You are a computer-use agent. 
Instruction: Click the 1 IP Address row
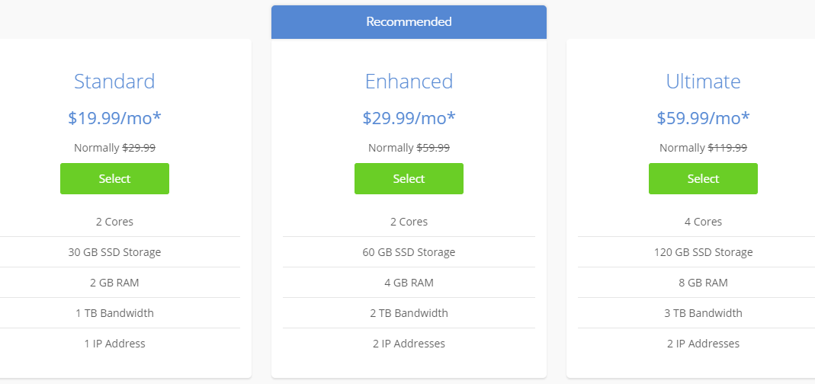click(x=114, y=344)
